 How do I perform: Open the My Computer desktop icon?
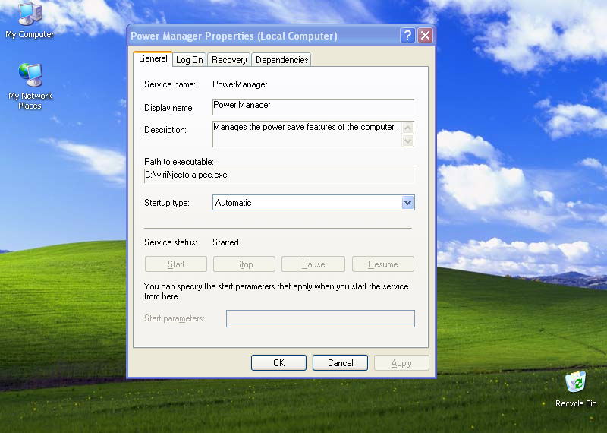[30, 21]
